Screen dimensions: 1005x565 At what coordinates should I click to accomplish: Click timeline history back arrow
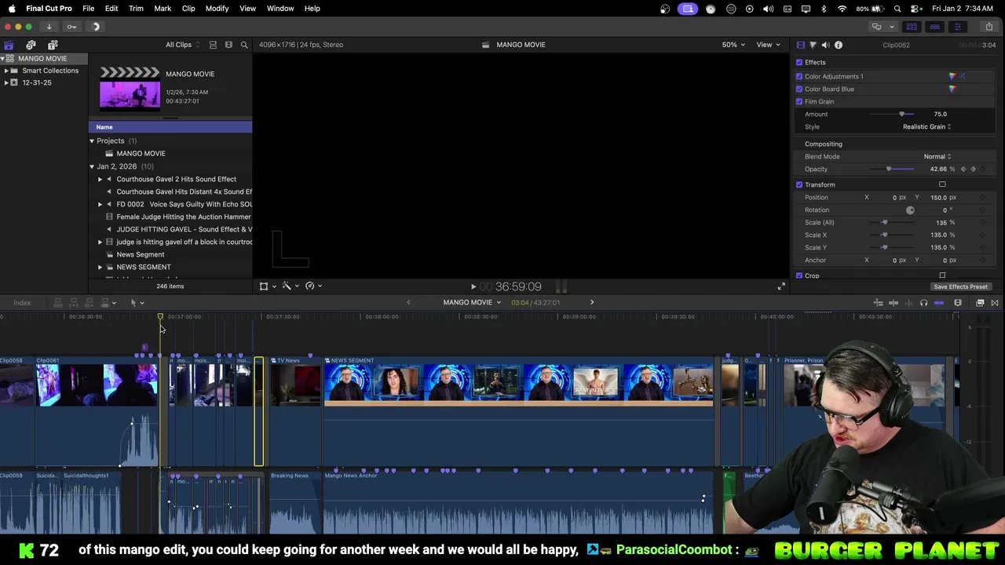pos(408,302)
